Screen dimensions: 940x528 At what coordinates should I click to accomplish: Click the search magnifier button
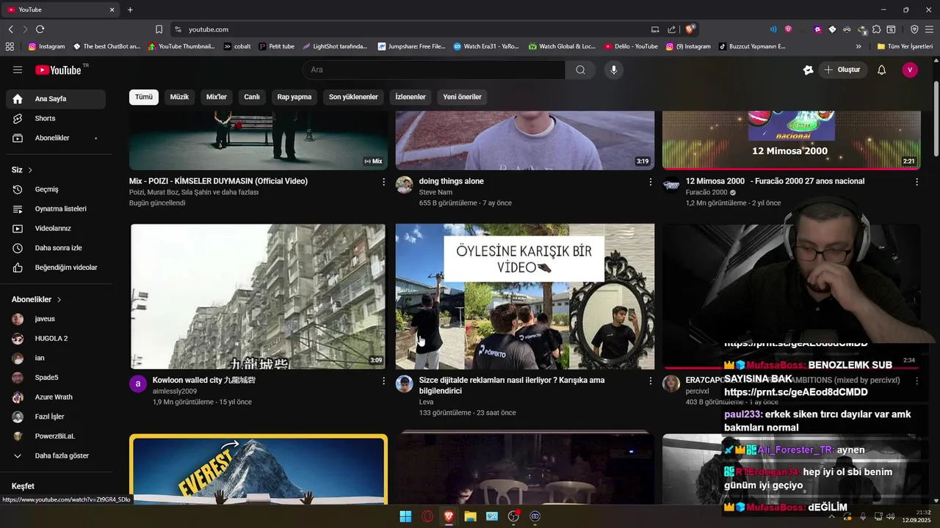pyautogui.click(x=580, y=70)
